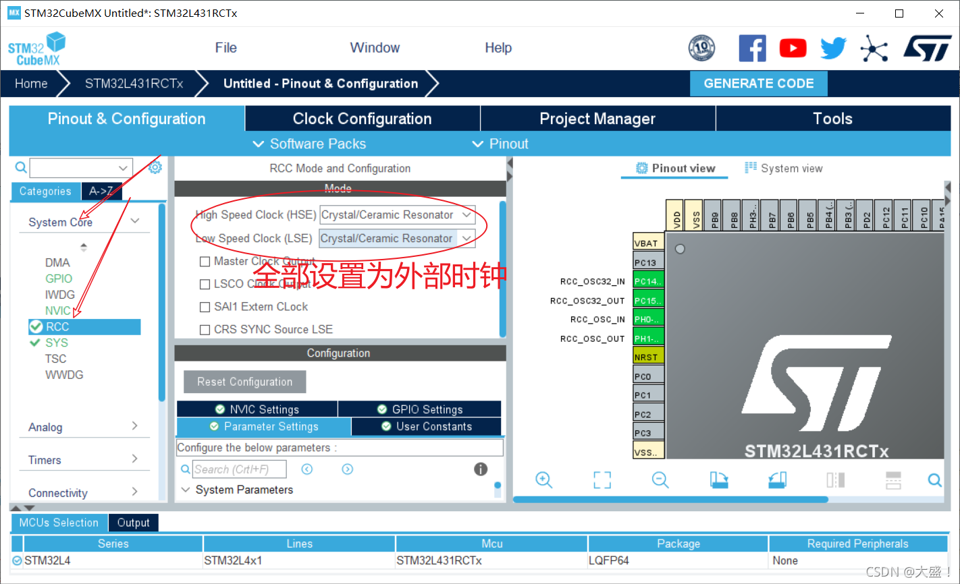Switch to Tools tab
The width and height of the screenshot is (960, 584).
[x=833, y=119]
